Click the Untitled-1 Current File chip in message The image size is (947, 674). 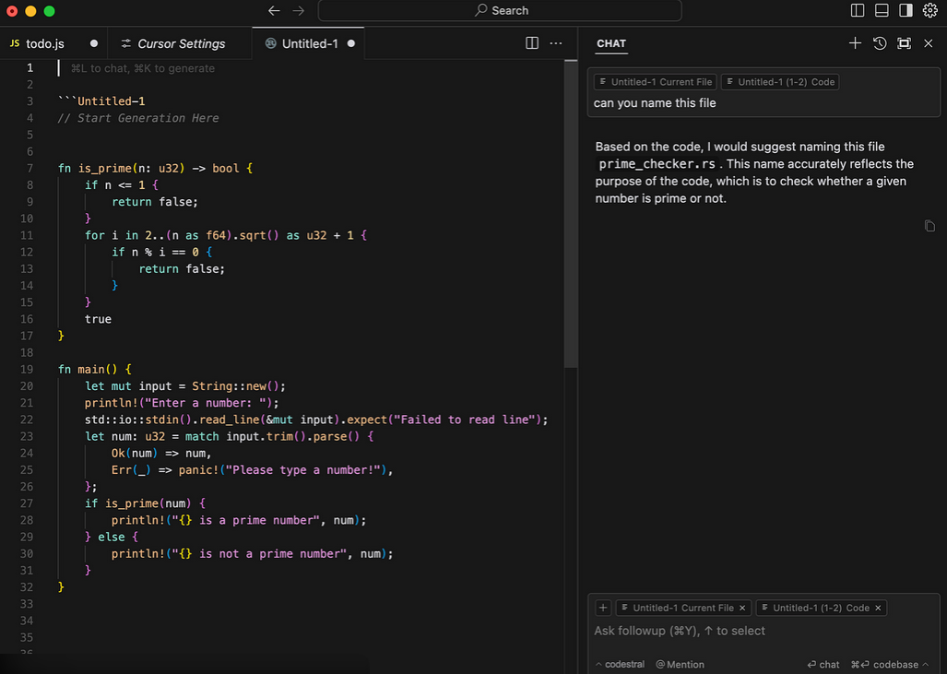pyautogui.click(x=656, y=82)
